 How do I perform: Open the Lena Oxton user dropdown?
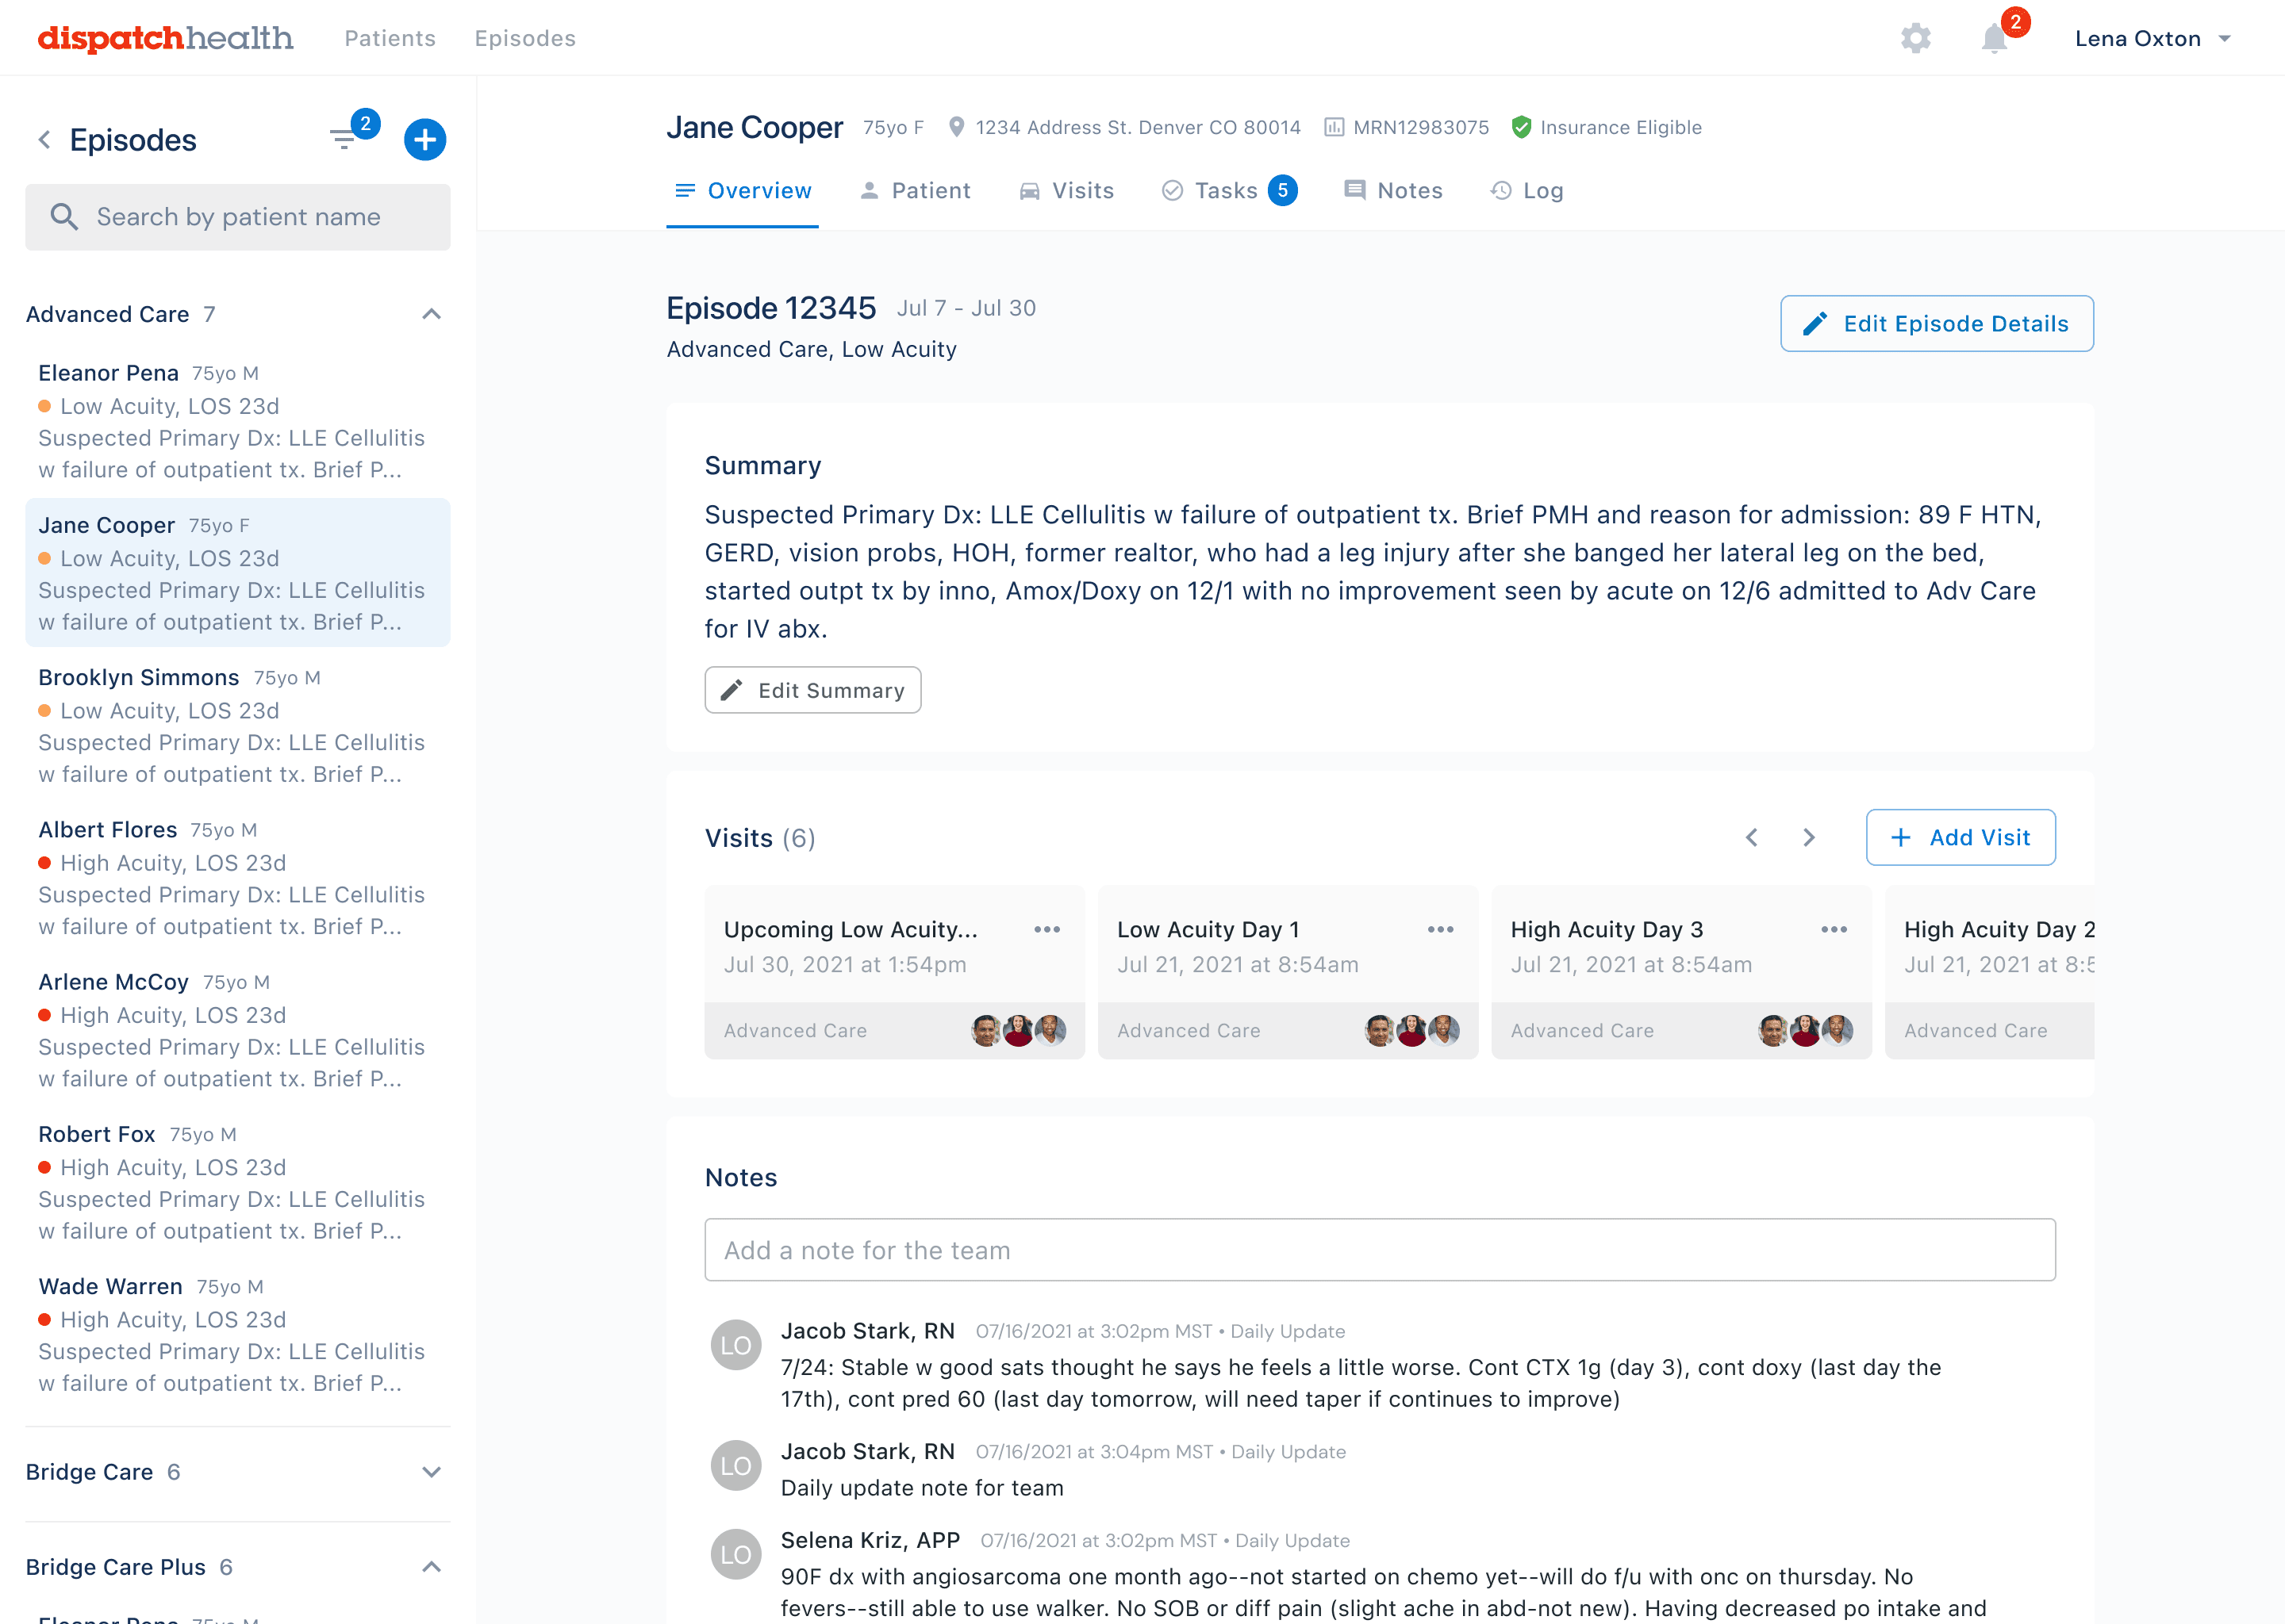pyautogui.click(x=2153, y=38)
